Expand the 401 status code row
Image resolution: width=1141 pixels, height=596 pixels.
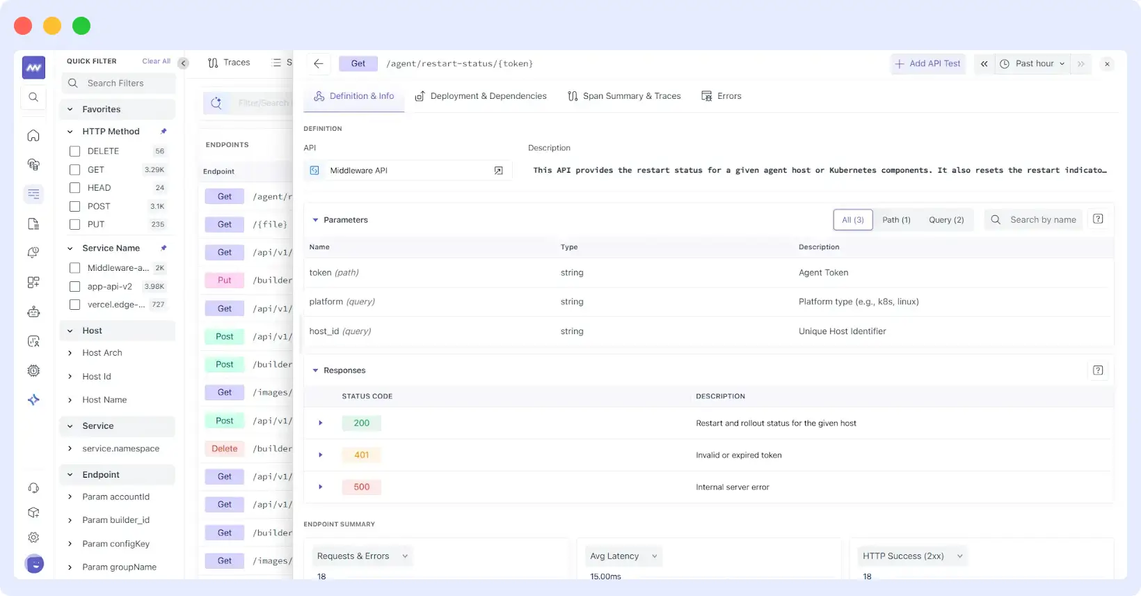point(321,455)
